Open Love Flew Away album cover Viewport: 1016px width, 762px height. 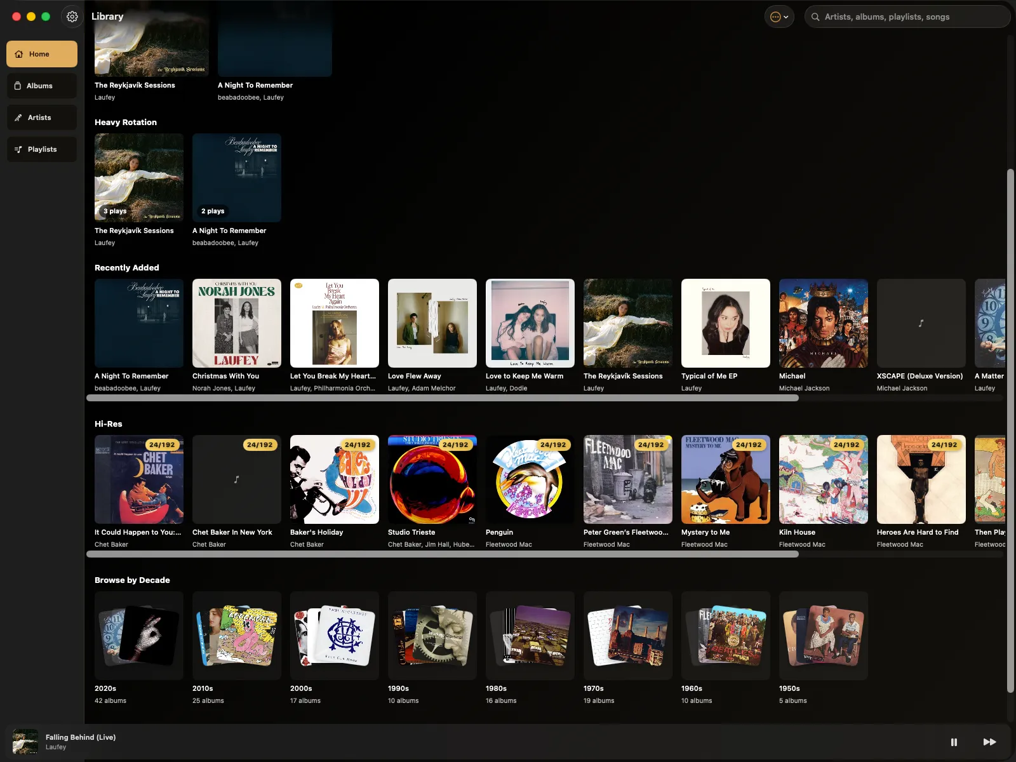[432, 323]
